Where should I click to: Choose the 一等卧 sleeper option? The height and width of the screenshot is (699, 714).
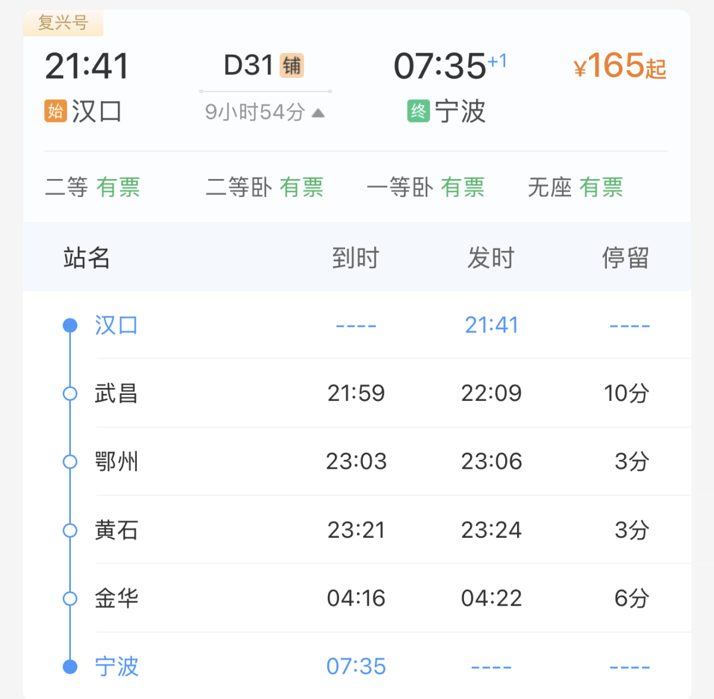tap(425, 187)
